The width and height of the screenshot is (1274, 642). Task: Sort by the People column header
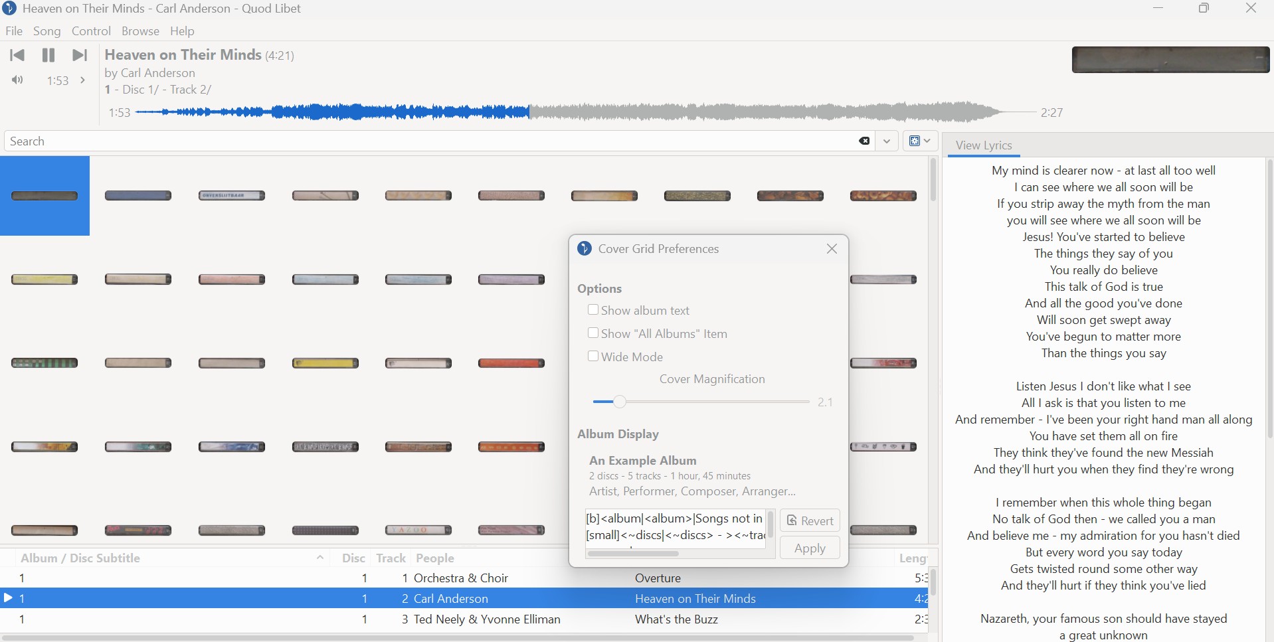(435, 558)
